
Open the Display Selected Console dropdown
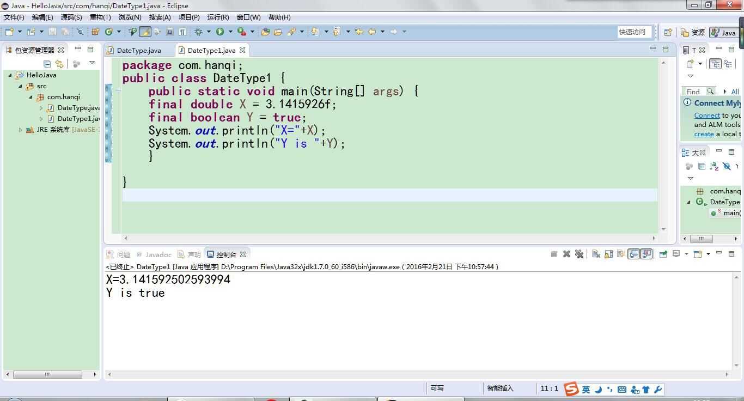coord(686,254)
